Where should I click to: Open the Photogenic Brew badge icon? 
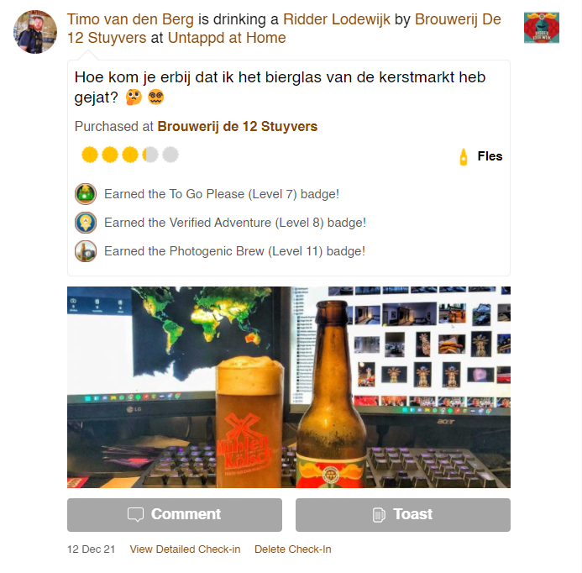(86, 251)
